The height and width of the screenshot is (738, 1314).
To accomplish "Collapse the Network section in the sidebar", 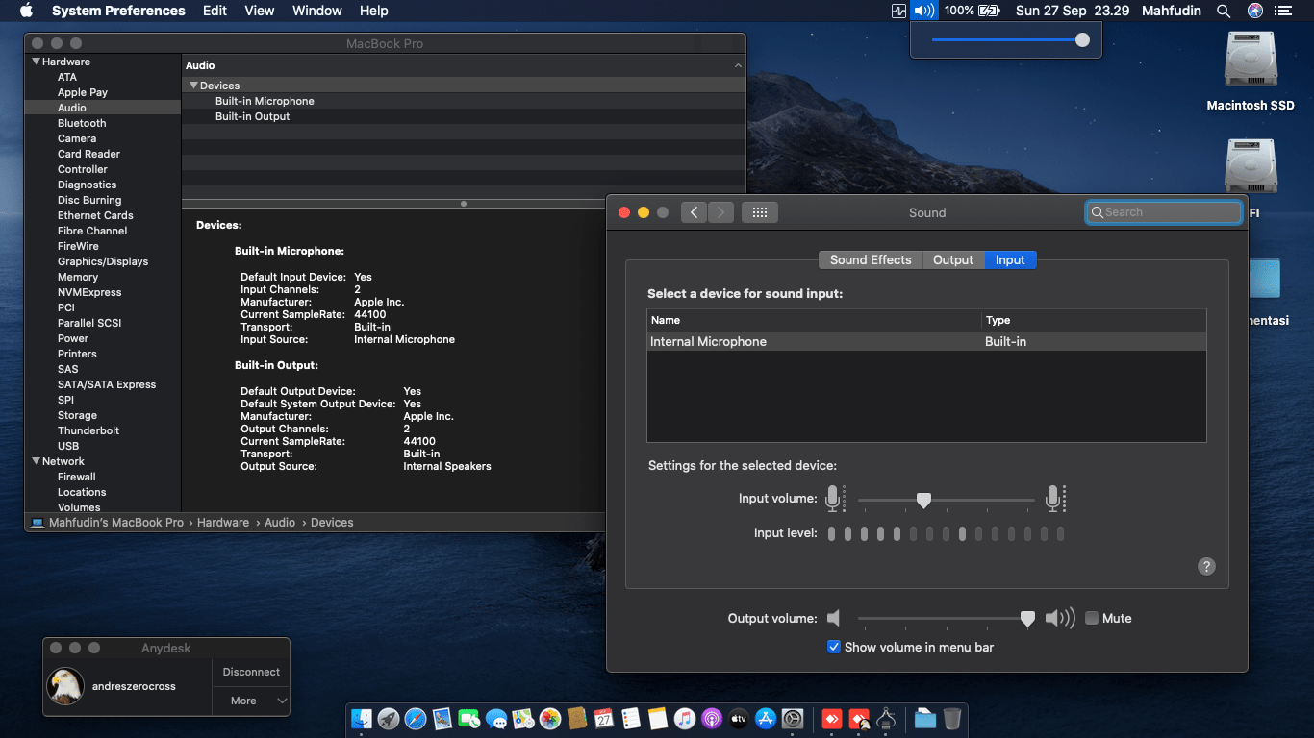I will pos(37,461).
